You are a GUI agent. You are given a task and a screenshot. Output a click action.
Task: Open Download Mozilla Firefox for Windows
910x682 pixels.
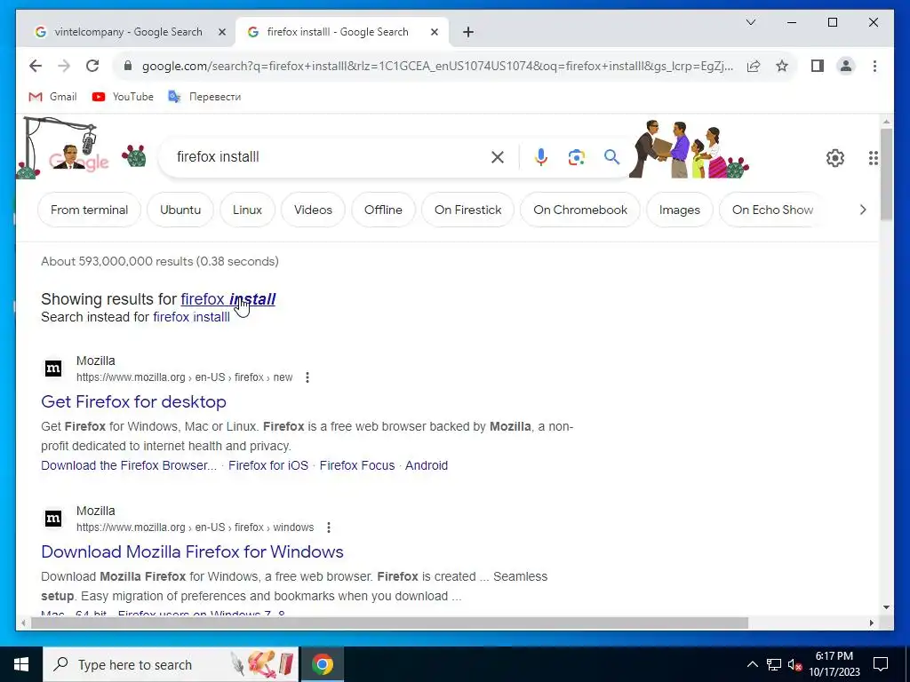tap(192, 552)
